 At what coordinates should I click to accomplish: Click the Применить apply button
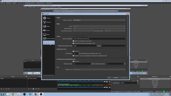click(x=124, y=78)
